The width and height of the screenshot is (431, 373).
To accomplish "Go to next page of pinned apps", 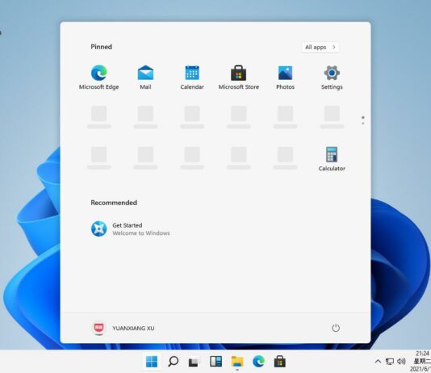I will click(x=363, y=124).
